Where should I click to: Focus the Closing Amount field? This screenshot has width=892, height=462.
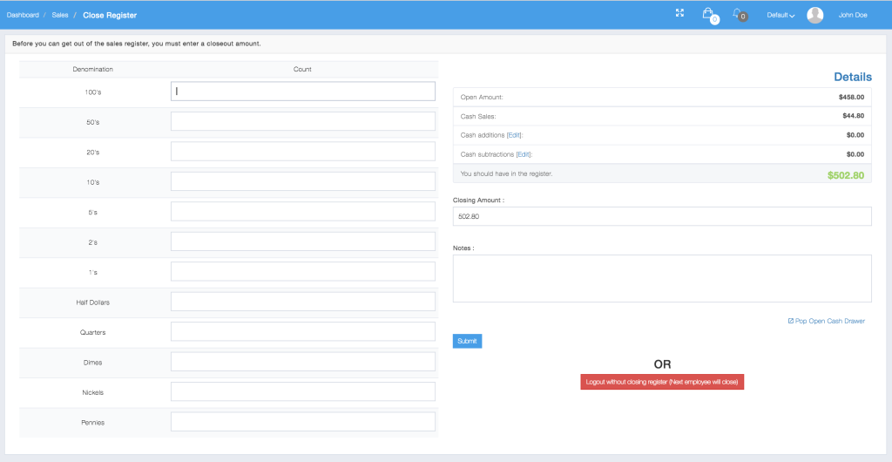point(662,216)
